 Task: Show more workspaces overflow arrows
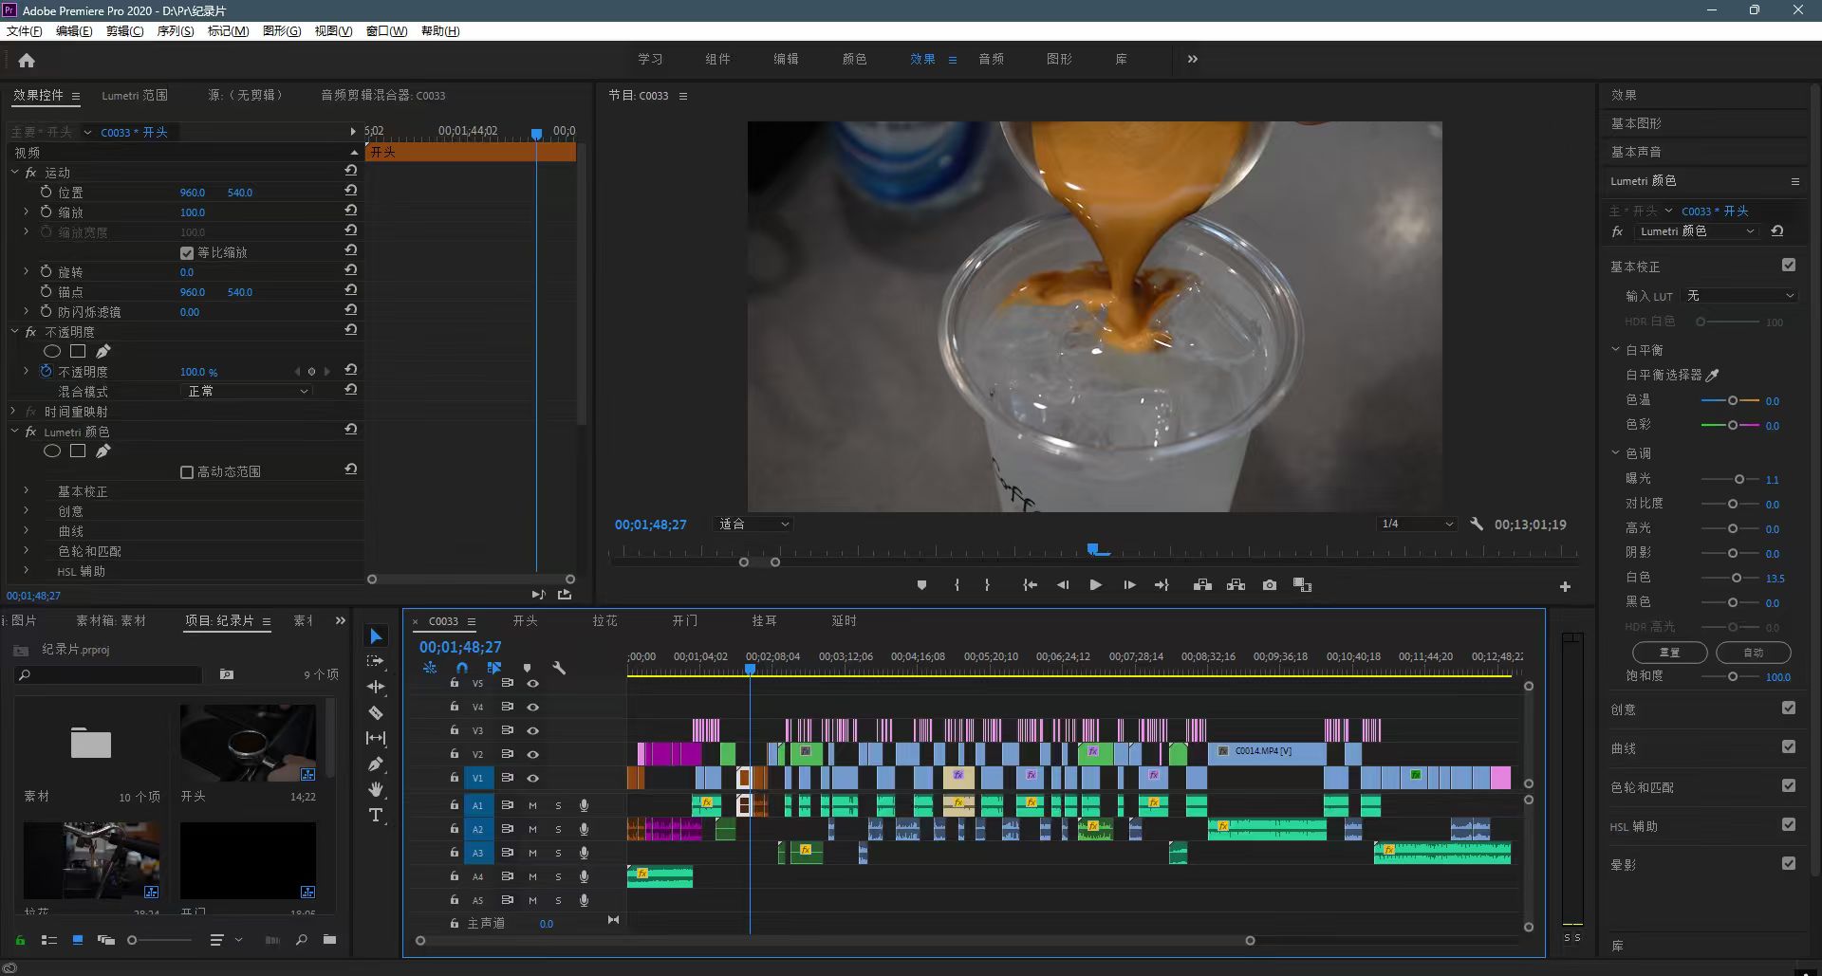coord(1192,59)
